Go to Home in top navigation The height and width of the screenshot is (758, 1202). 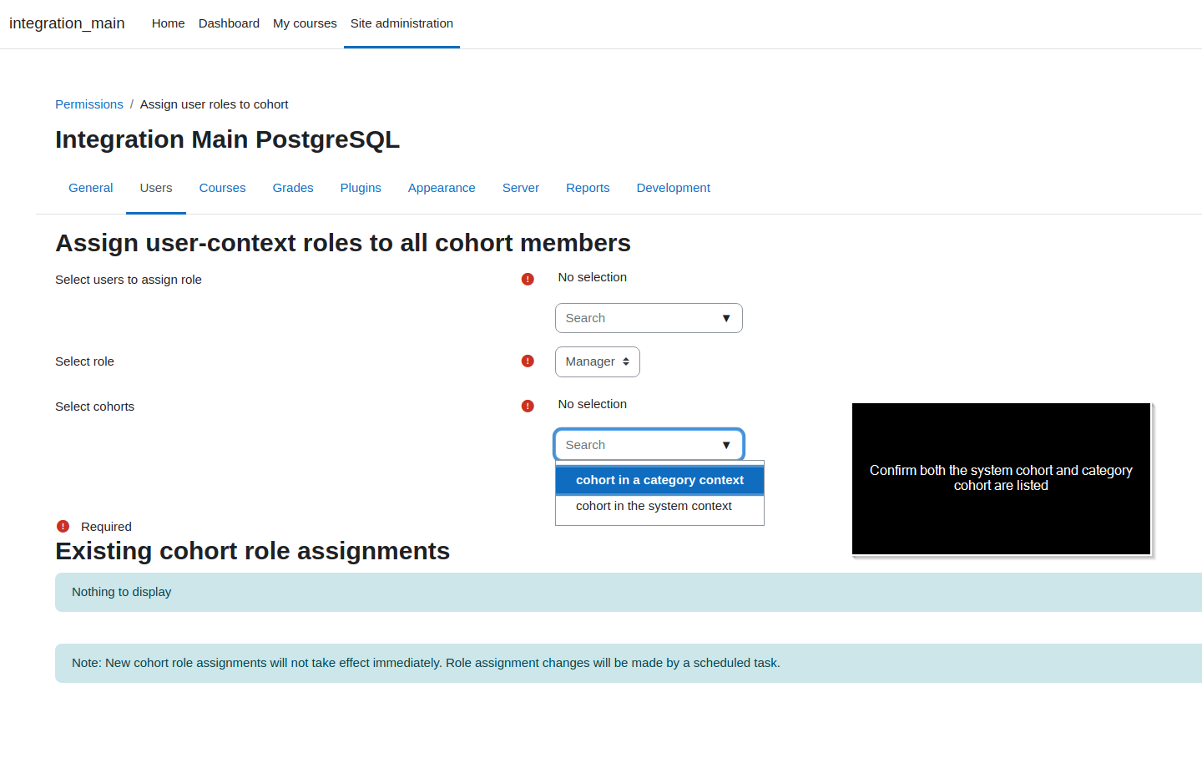[168, 23]
